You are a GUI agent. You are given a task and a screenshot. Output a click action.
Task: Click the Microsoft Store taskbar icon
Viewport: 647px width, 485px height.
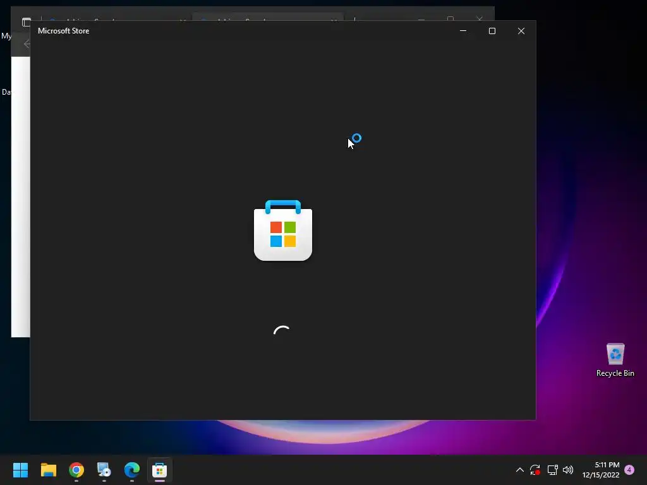pos(160,470)
